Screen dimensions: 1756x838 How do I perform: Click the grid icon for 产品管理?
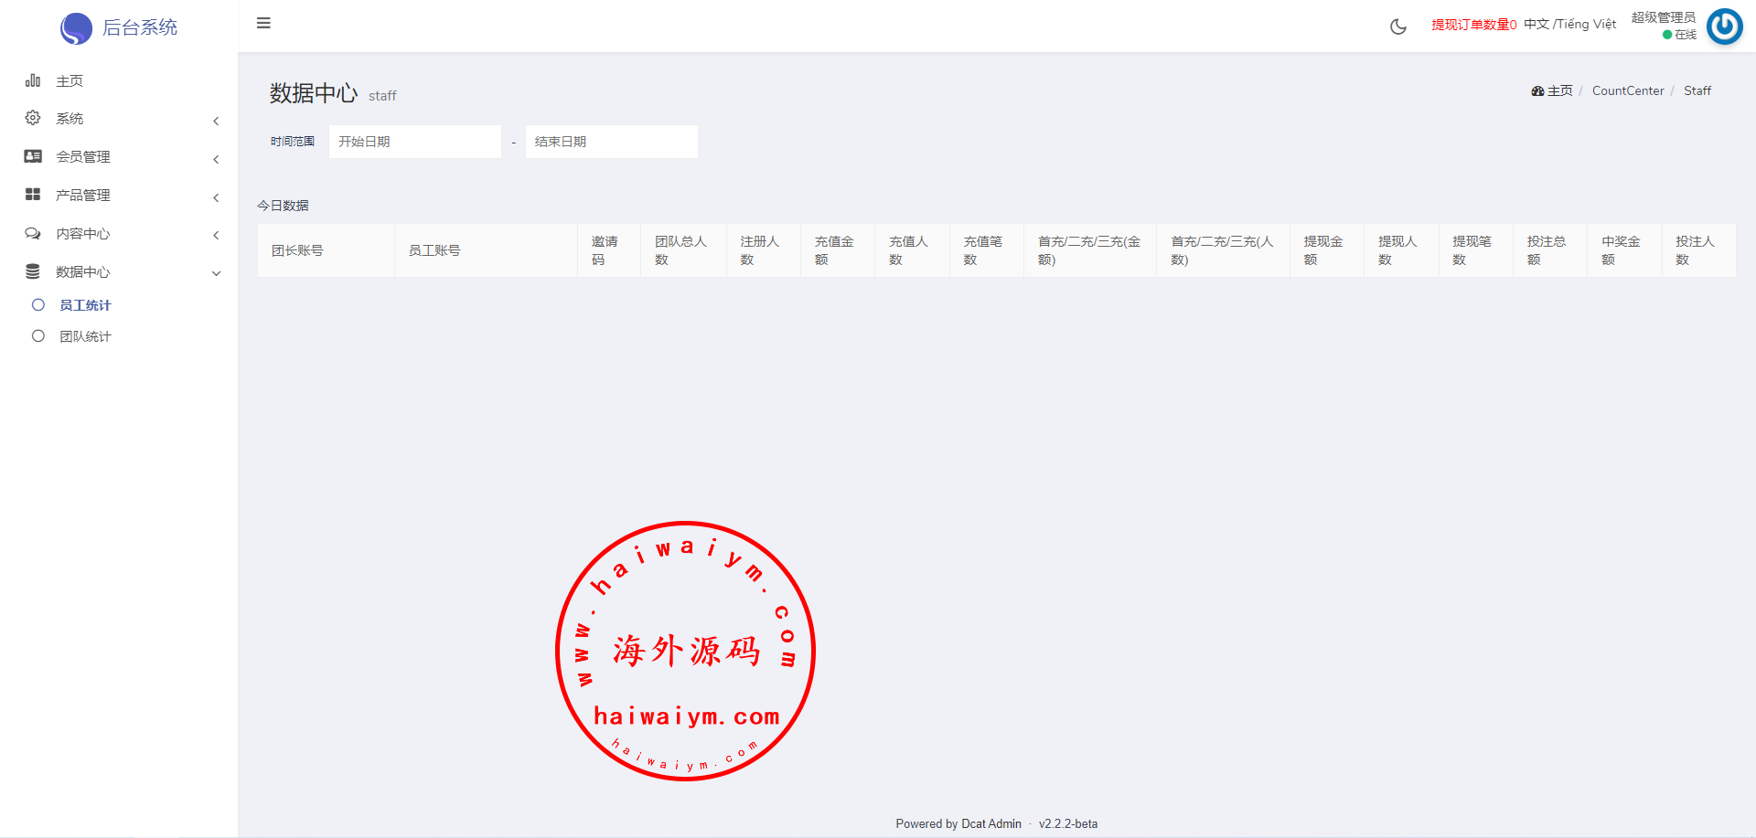[33, 195]
